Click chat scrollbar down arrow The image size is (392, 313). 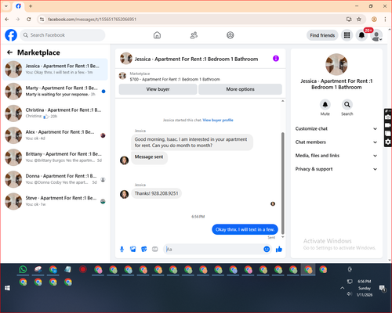(x=282, y=237)
